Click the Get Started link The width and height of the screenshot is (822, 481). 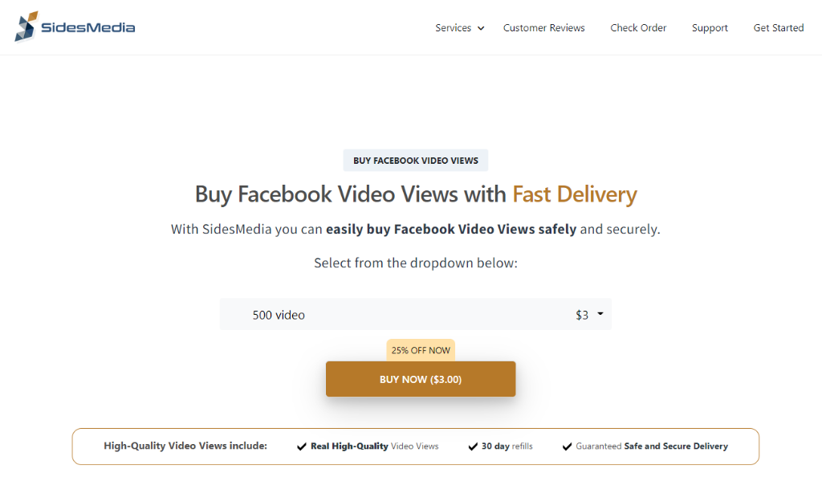tap(778, 28)
